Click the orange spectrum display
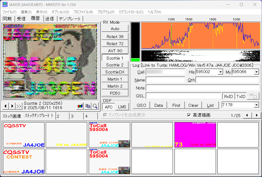The height and width of the screenshot is (177, 262). [201, 35]
